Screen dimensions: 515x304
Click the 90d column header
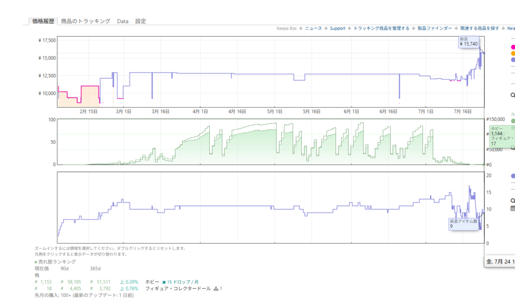click(64, 268)
